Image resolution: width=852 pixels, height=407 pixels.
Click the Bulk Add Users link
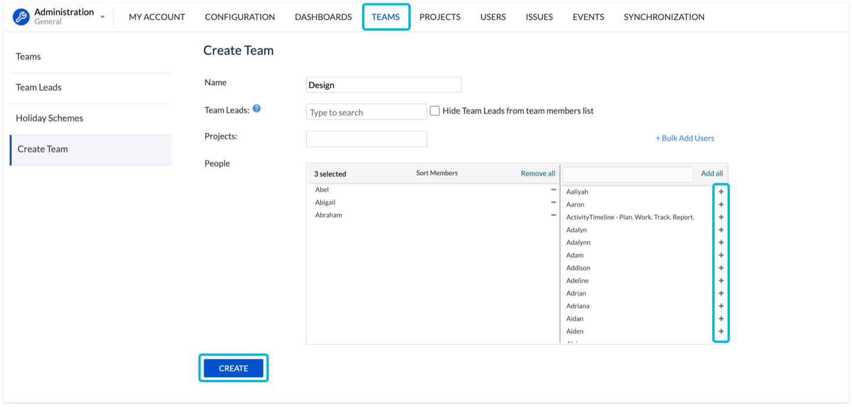[685, 138]
